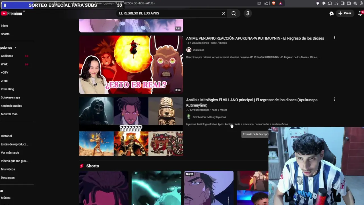The image size is (364, 205).
Task: Open the music note media control icon
Action: pyautogui.click(x=336, y=3)
